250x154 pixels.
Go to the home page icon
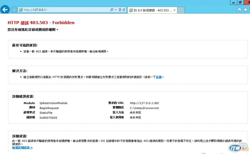click(239, 10)
